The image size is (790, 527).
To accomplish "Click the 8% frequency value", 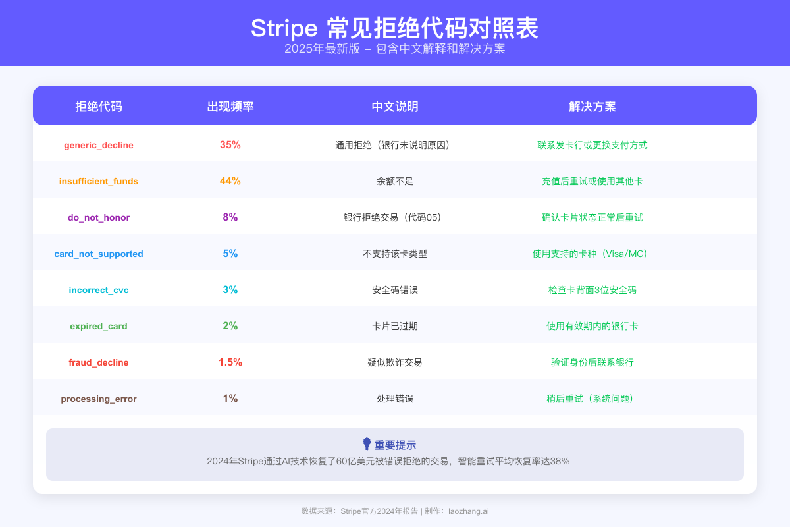I will tap(230, 217).
